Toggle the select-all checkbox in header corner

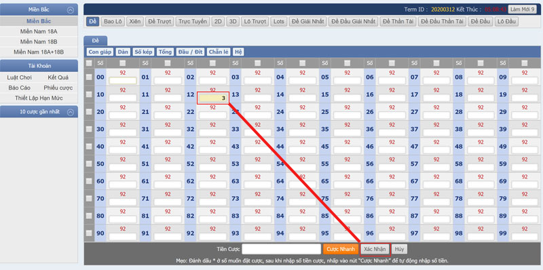(89, 63)
